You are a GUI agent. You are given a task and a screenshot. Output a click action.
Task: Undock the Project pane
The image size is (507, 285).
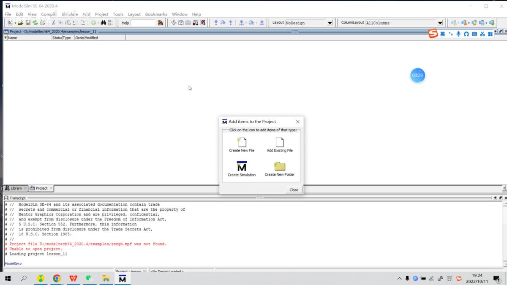tap(500, 32)
